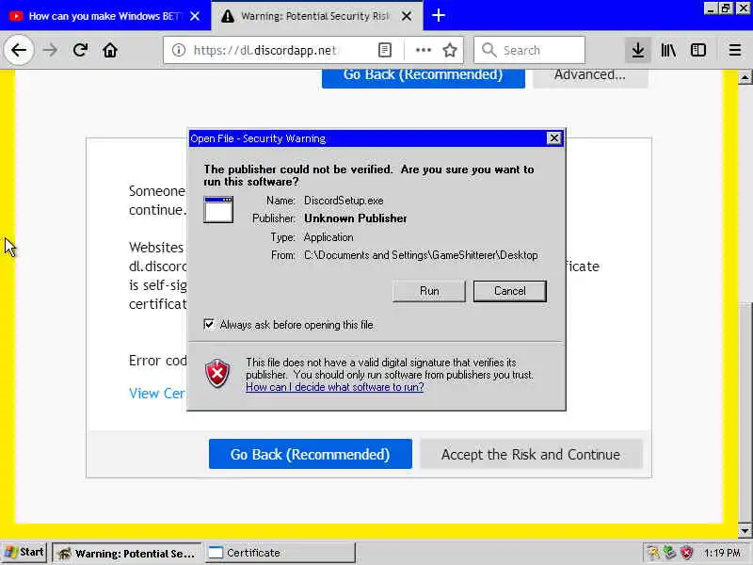Click the red security shield tray icon
The width and height of the screenshot is (753, 565).
687,553
